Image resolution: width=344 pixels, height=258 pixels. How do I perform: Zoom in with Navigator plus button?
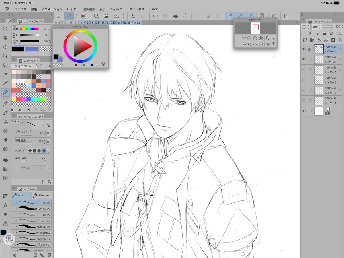tap(255, 38)
